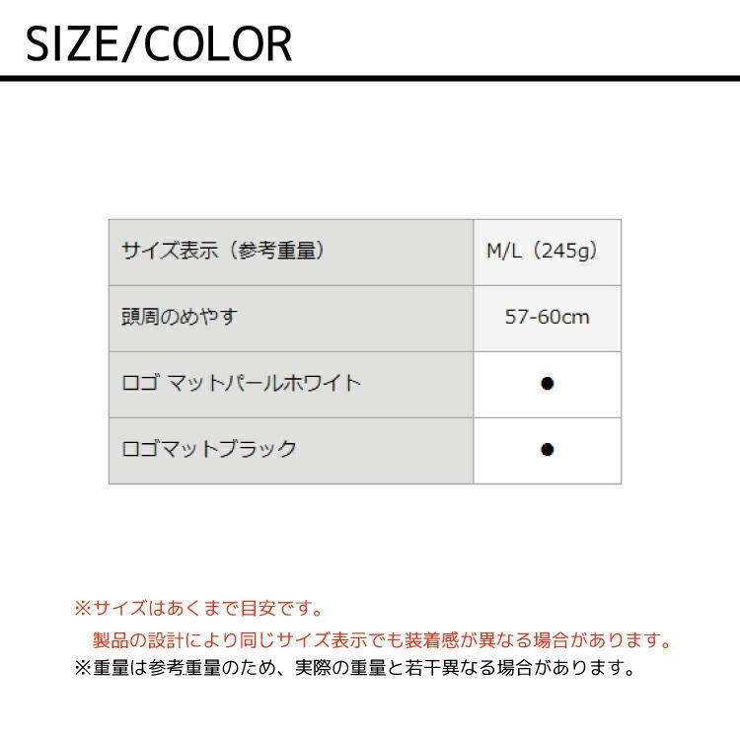Click the ※ mark before the red size note

click(83, 609)
